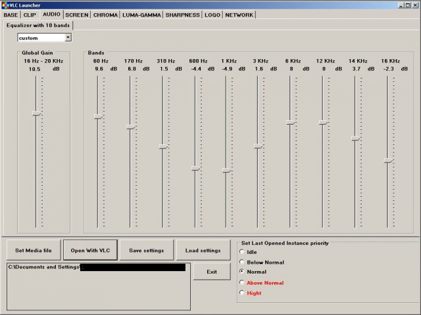Click the 60 Hz band slider handle

pos(98,117)
